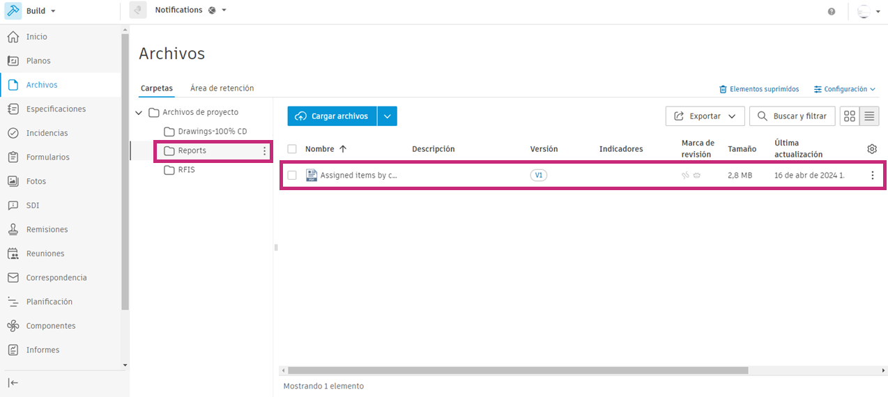The image size is (888, 397).
Task: Open Fotos from the sidebar
Action: click(36, 181)
